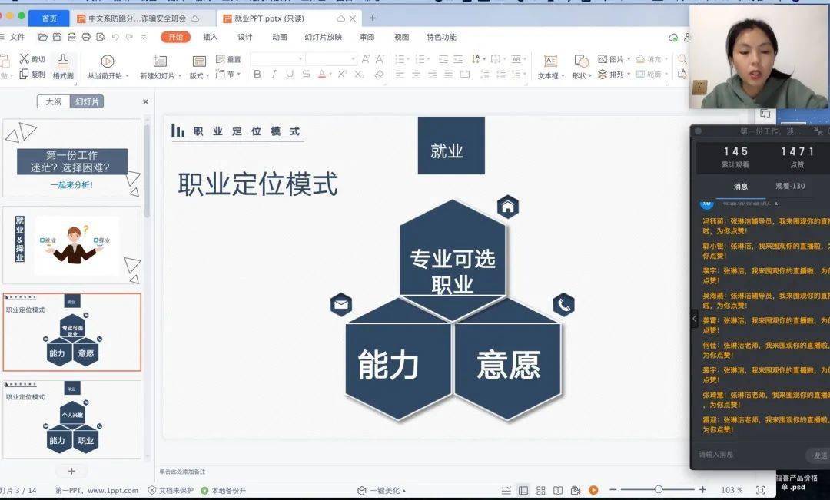830x500 pixels.
Task: Toggle the Slides (幻灯片) thumbnail view
Action: point(87,101)
